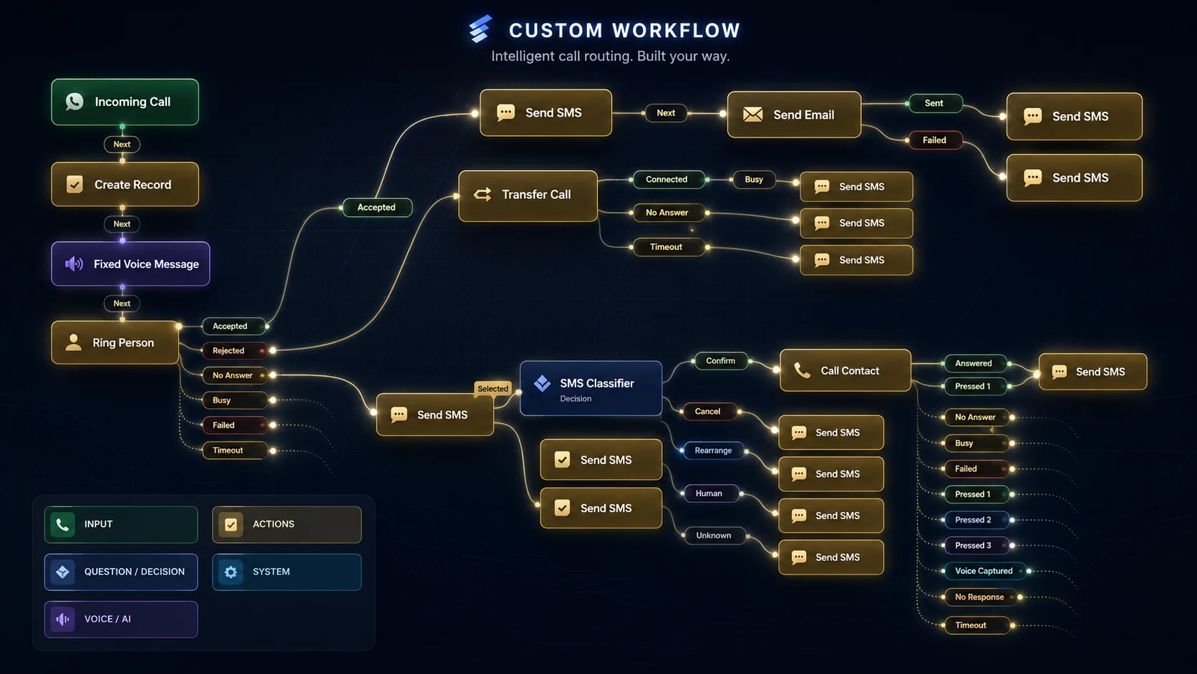Viewport: 1197px width, 674px height.
Task: Click the speaker icon on Fixed Voice Message
Action: (x=74, y=264)
